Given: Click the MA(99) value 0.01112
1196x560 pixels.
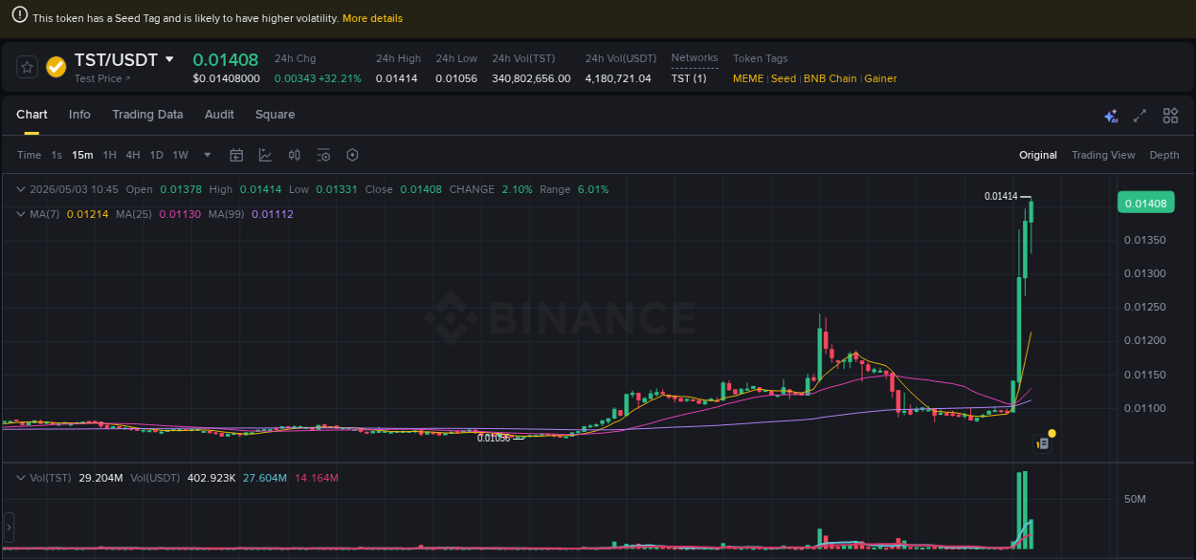Looking at the screenshot, I should click(273, 214).
